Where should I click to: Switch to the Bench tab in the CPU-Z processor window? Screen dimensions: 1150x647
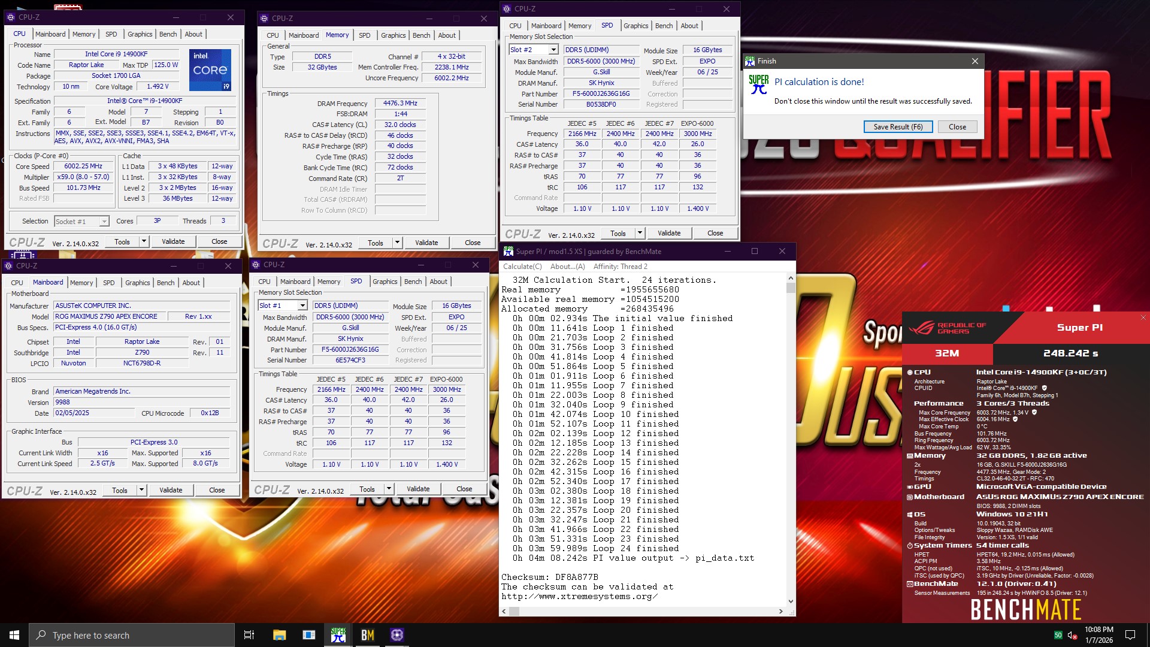(x=168, y=34)
